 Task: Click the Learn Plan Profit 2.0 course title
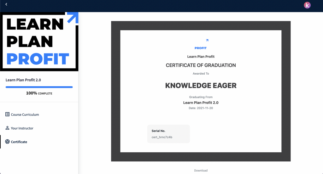pyautogui.click(x=23, y=80)
